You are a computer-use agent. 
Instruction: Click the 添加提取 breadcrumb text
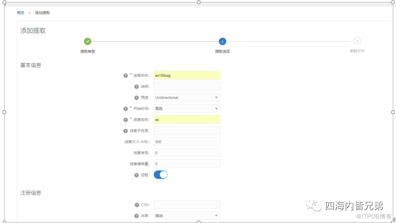(42, 12)
